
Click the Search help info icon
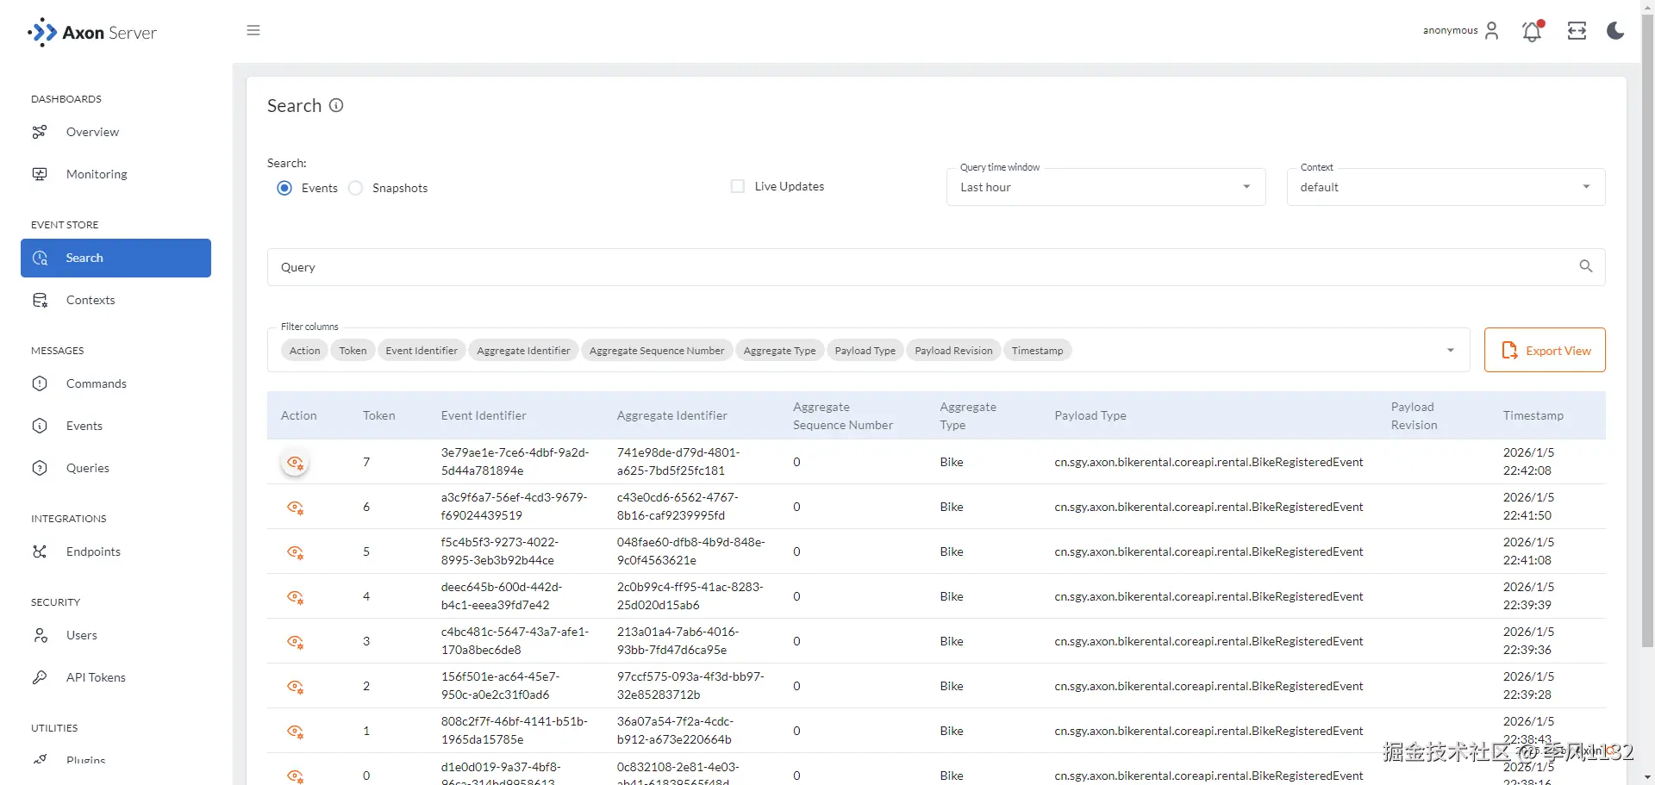click(x=336, y=105)
